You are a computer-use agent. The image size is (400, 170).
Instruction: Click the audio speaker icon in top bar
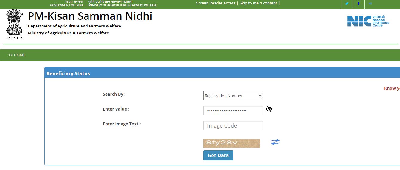[370, 4]
